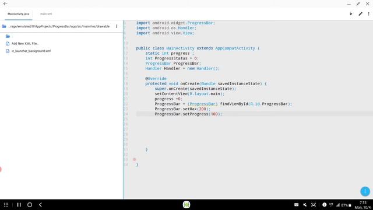Click the muted sound icon in tray

tap(305, 205)
